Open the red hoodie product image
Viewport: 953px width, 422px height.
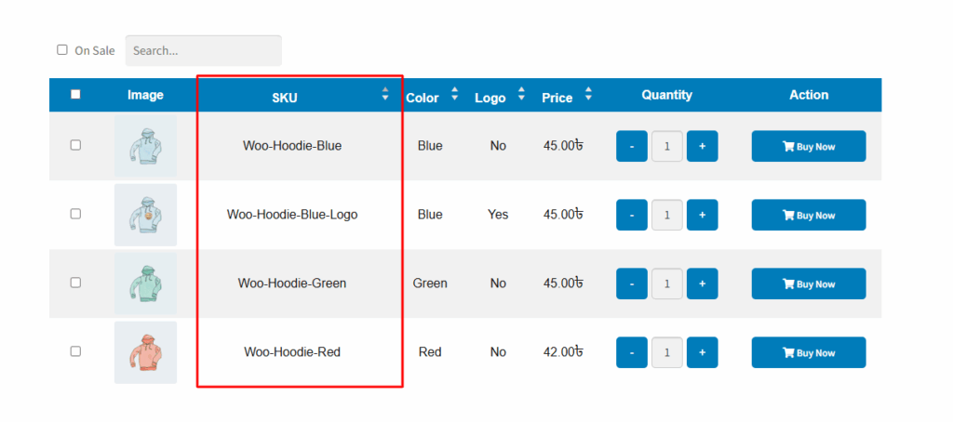click(x=145, y=352)
